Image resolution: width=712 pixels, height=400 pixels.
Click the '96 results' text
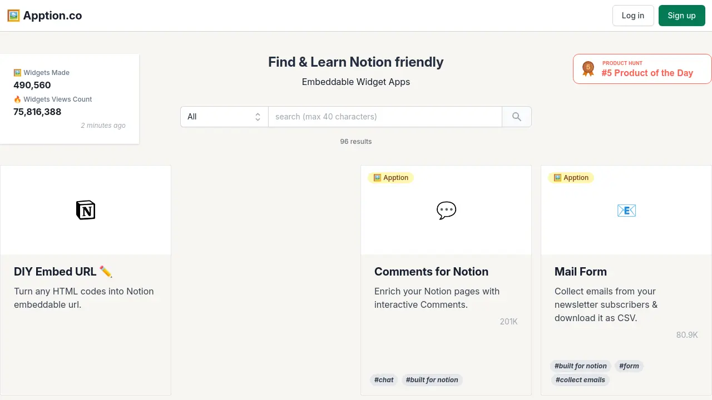[356, 142]
